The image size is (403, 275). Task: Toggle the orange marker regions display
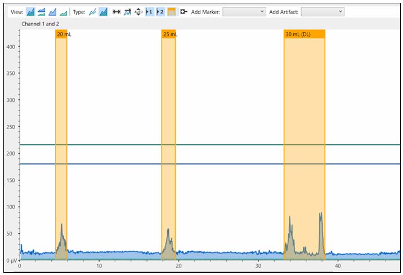(172, 12)
